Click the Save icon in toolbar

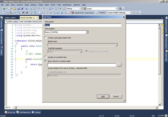click(x=18, y=9)
